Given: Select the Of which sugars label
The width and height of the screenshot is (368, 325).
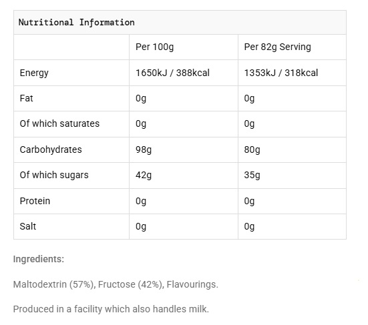Looking at the screenshot, I should (x=54, y=175).
